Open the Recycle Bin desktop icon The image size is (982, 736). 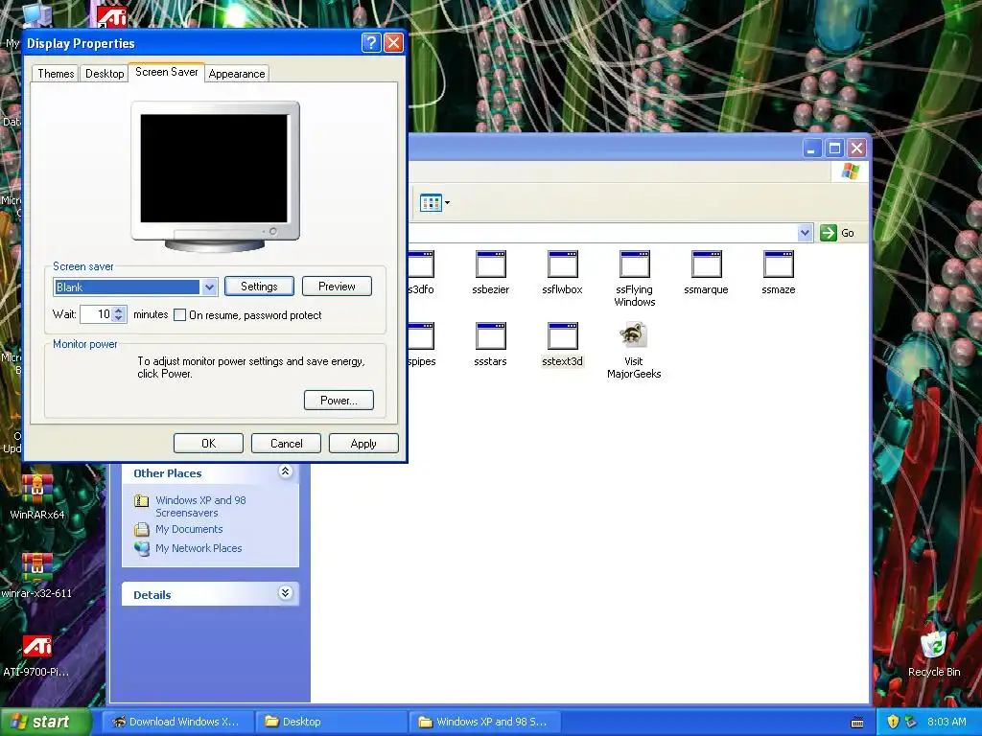934,654
